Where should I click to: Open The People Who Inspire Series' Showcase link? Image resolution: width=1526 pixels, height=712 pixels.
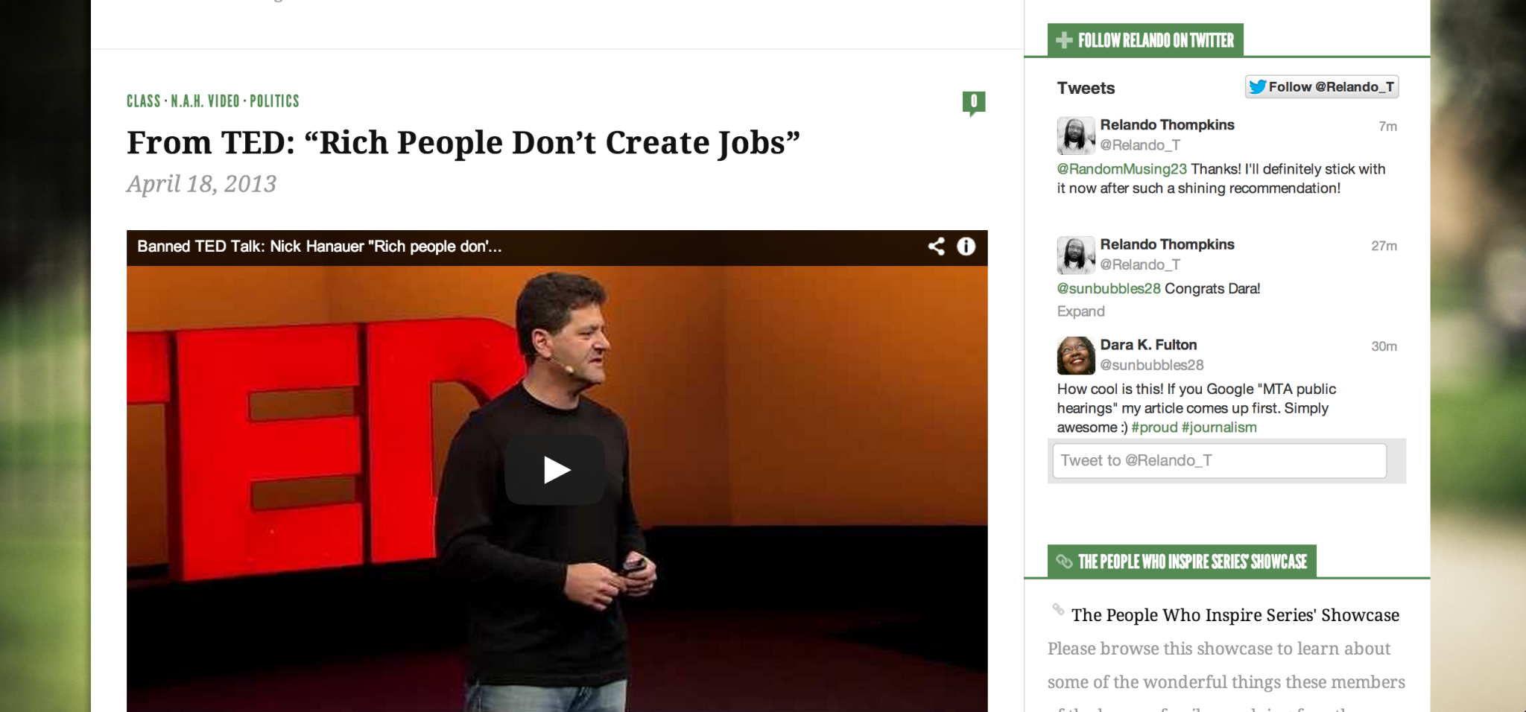(1235, 615)
